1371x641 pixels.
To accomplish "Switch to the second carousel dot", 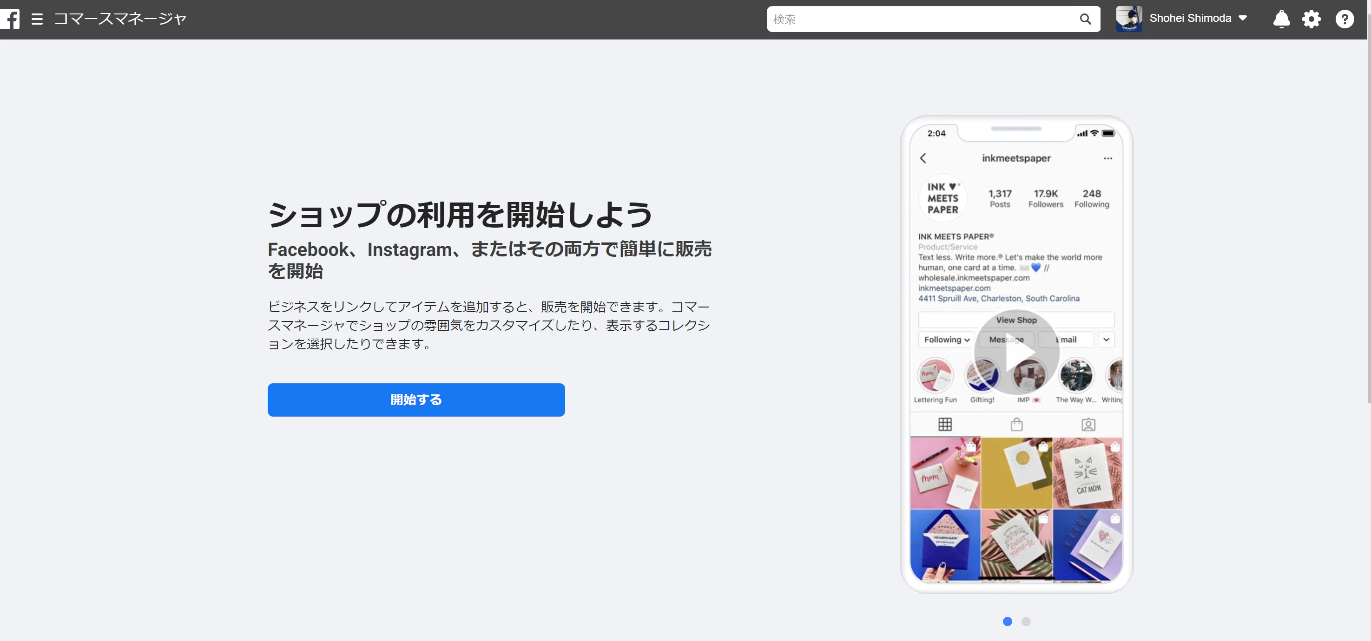I will pos(1026,621).
